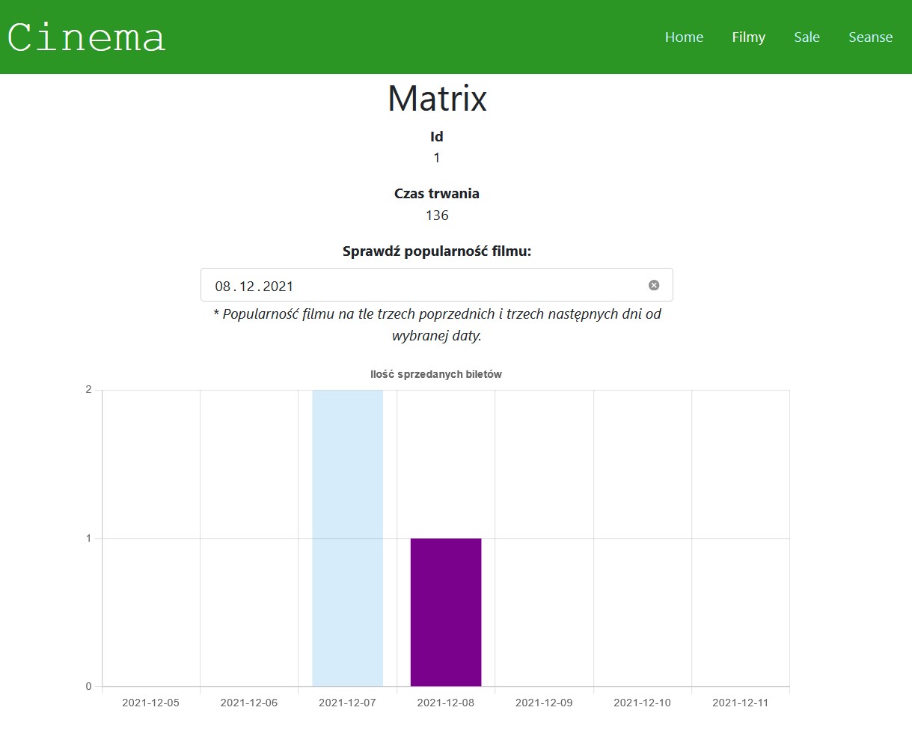Clear the date using the X icon
Screen dimensions: 912x734
point(654,284)
